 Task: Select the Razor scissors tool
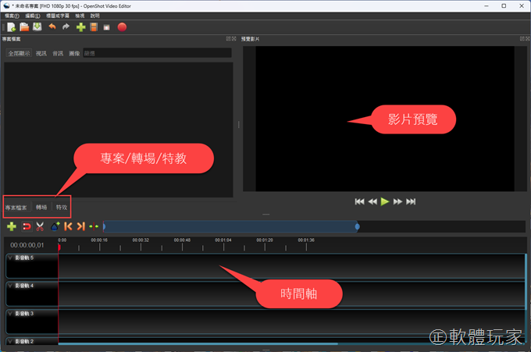tap(40, 226)
